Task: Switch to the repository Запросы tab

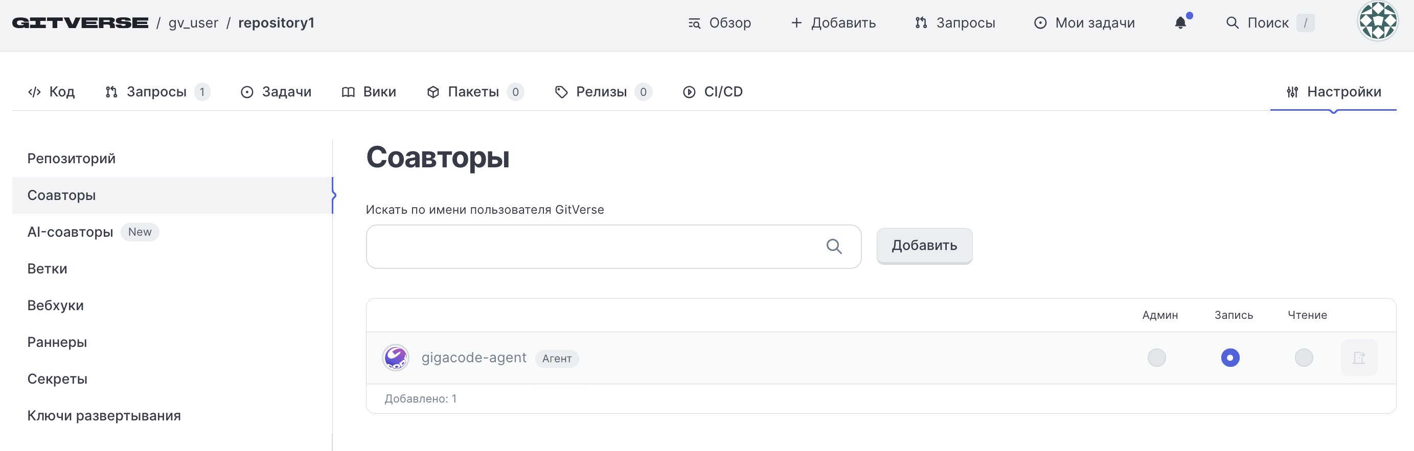Action: 157,92
